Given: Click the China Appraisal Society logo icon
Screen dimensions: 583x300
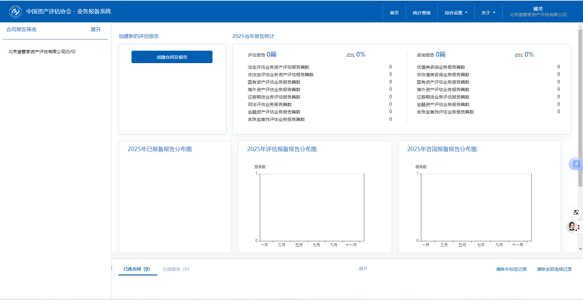Looking at the screenshot, I should (15, 12).
